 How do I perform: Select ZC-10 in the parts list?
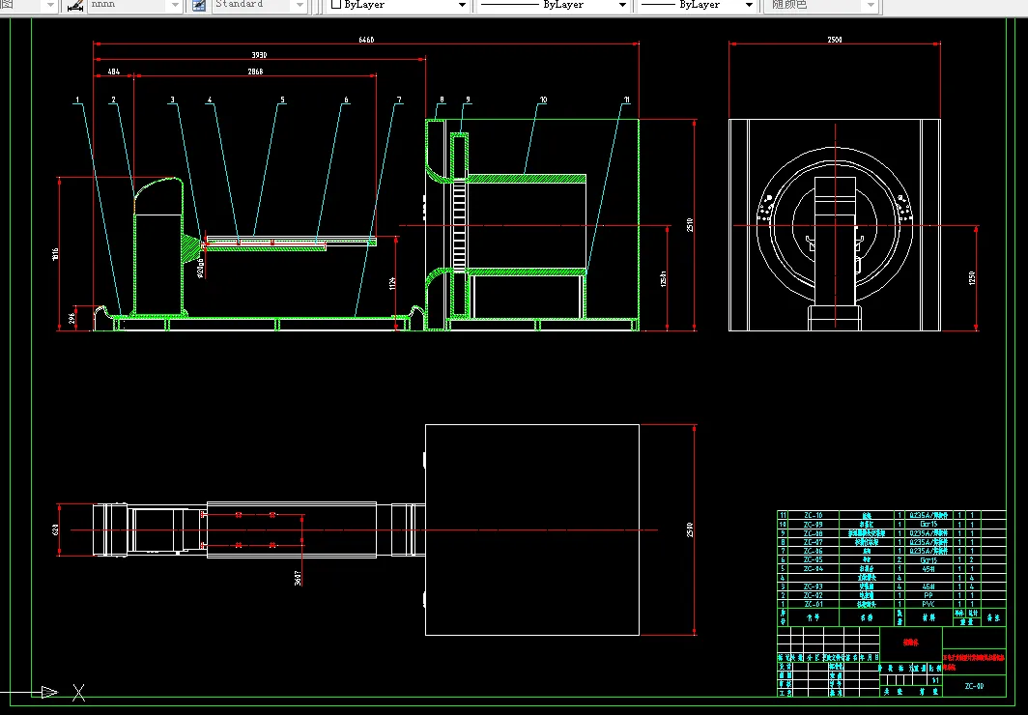pos(813,516)
